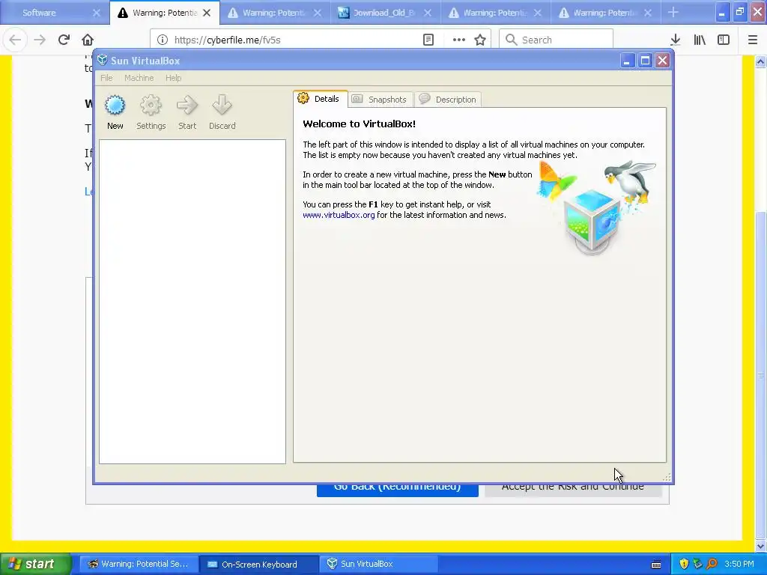Image resolution: width=767 pixels, height=575 pixels.
Task: Toggle Firefox sidebar icon
Action: click(724, 40)
